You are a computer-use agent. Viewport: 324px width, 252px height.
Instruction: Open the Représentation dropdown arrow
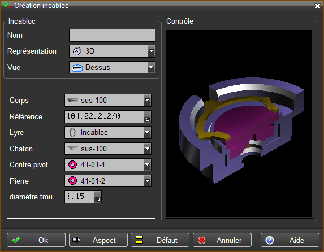pos(151,51)
